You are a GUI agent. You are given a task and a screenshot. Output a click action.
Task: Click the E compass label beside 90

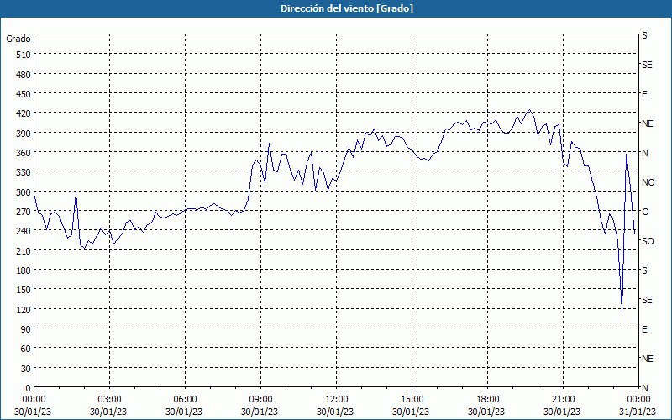pos(644,329)
